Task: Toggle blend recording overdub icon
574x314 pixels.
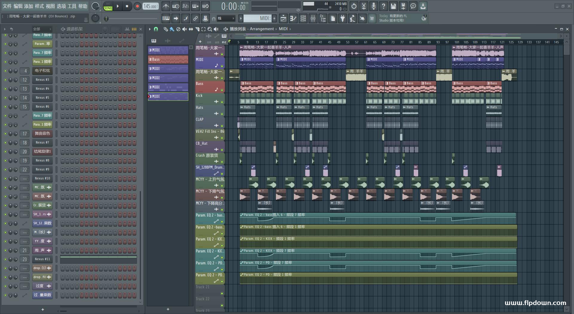Action: [196, 6]
